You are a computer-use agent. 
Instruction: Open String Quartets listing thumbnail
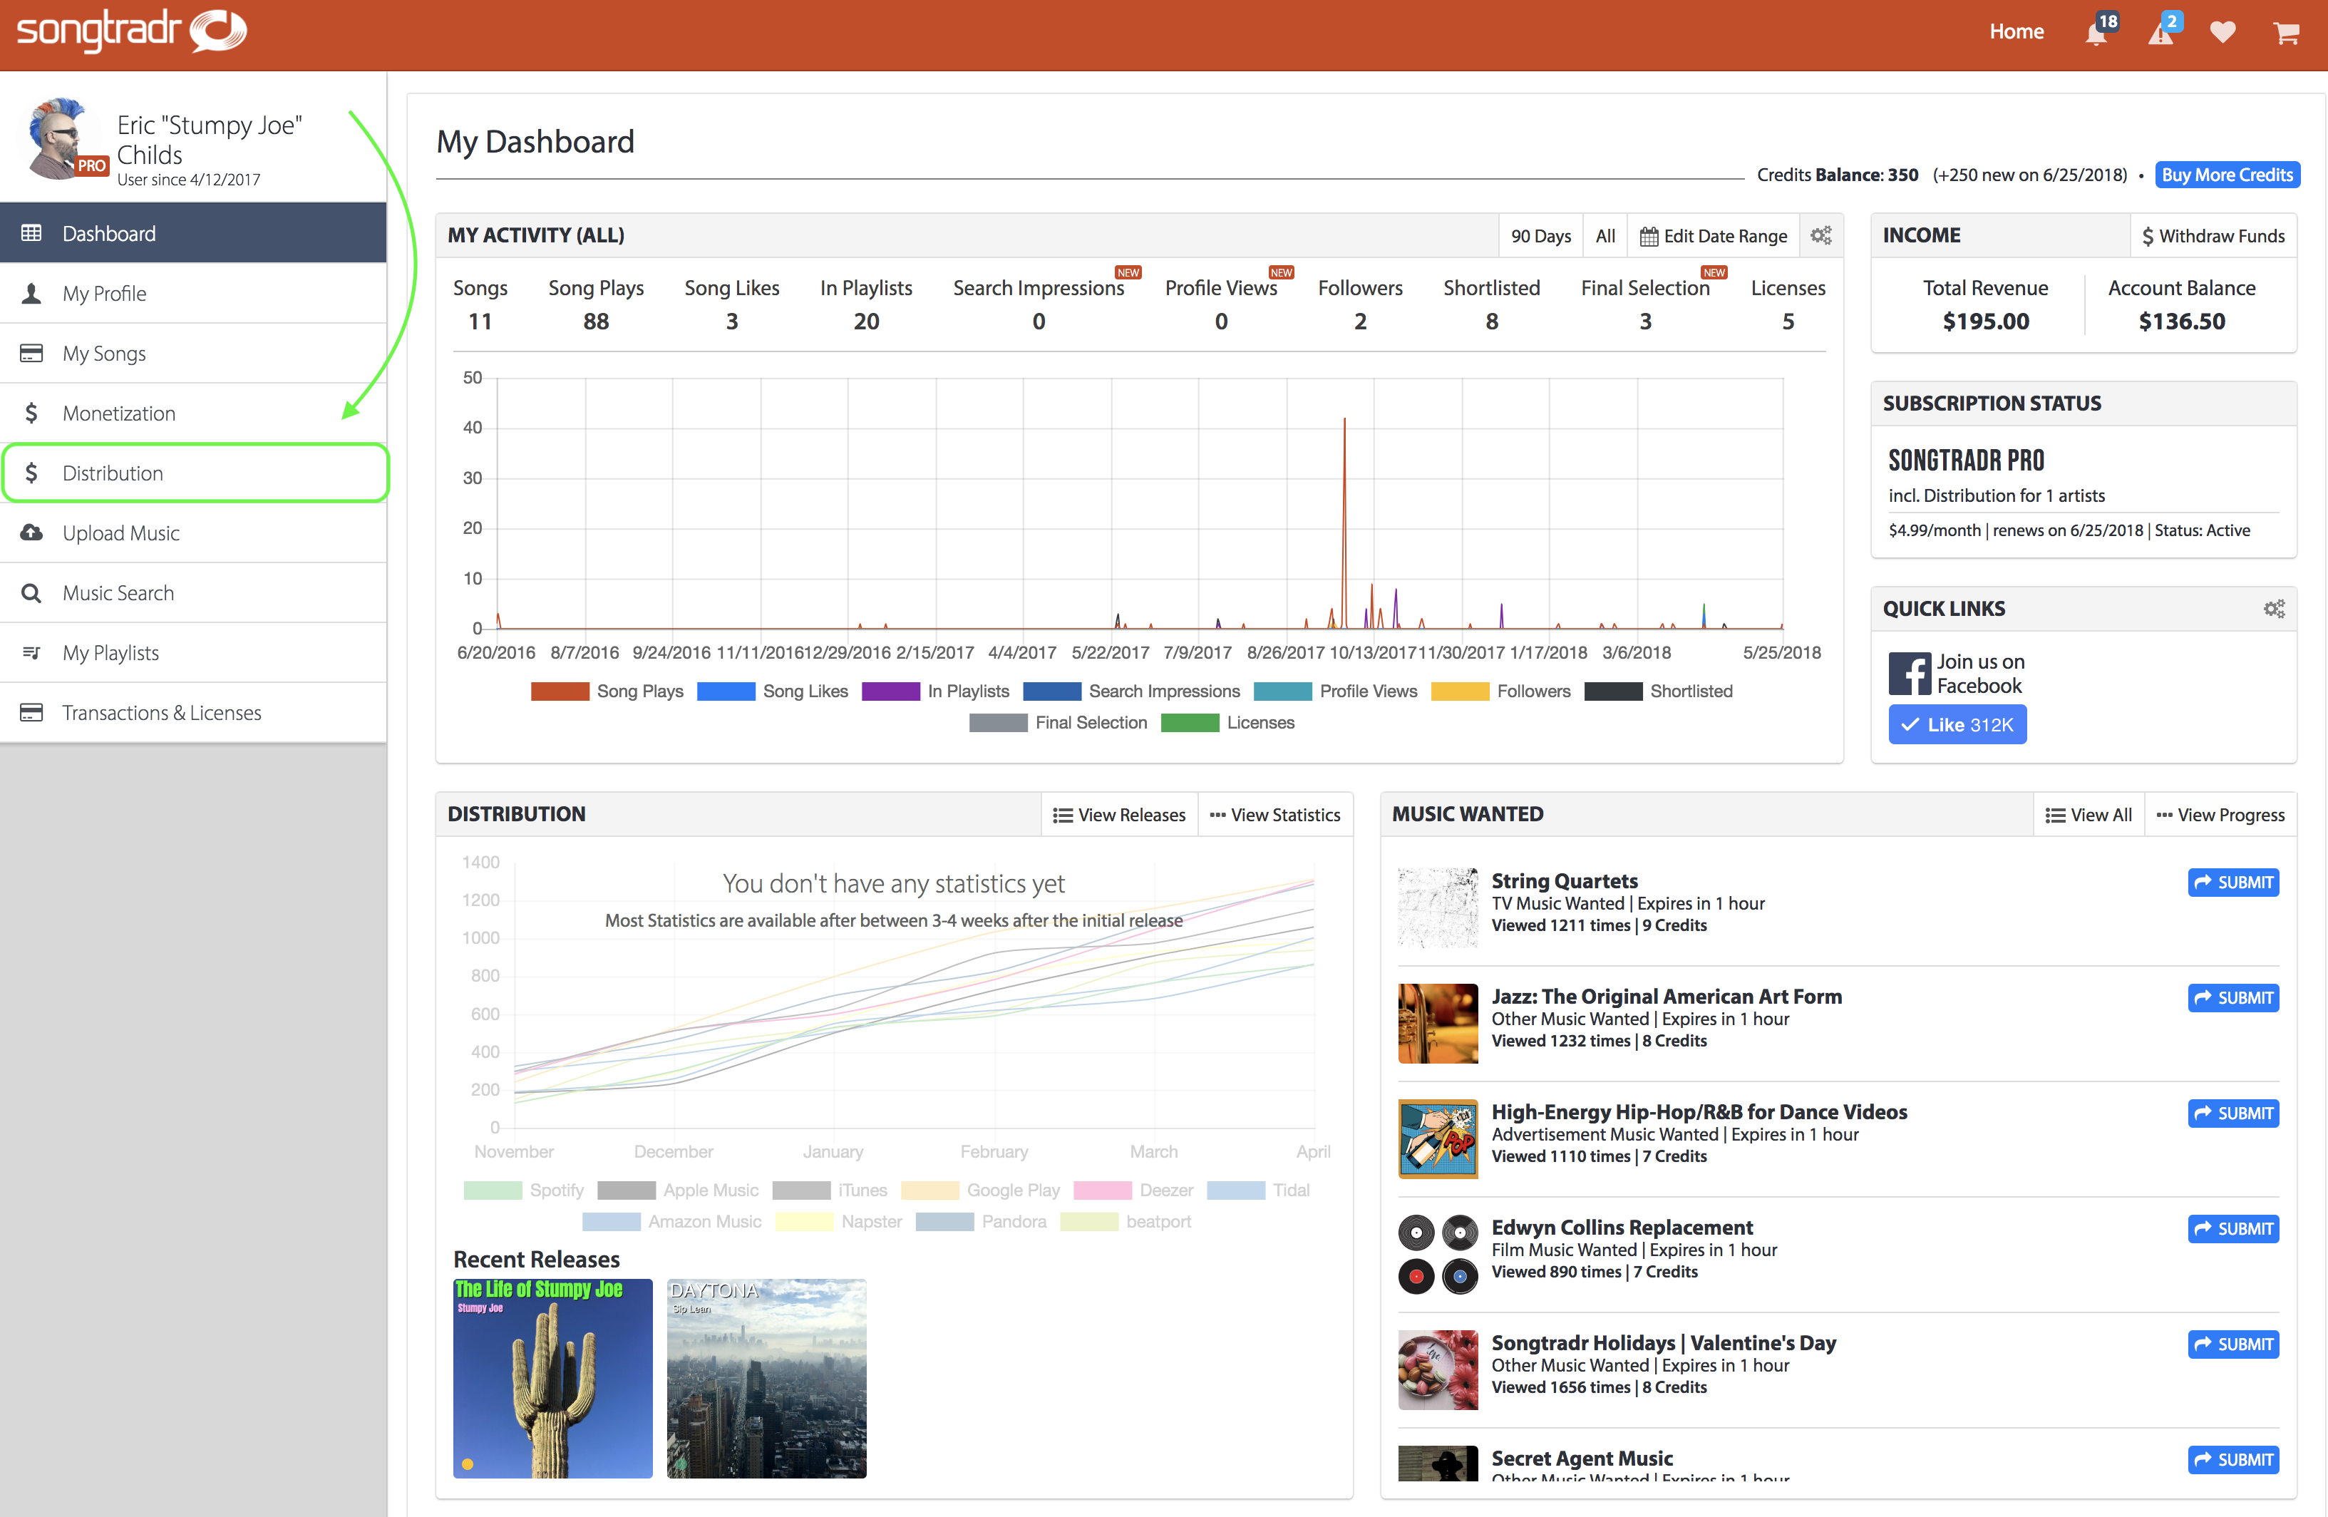(x=1438, y=907)
